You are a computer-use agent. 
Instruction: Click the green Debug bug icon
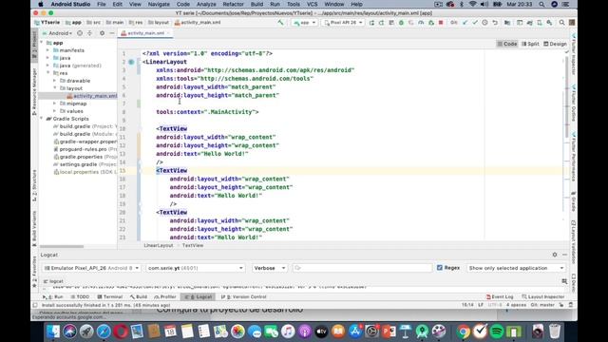(401, 23)
